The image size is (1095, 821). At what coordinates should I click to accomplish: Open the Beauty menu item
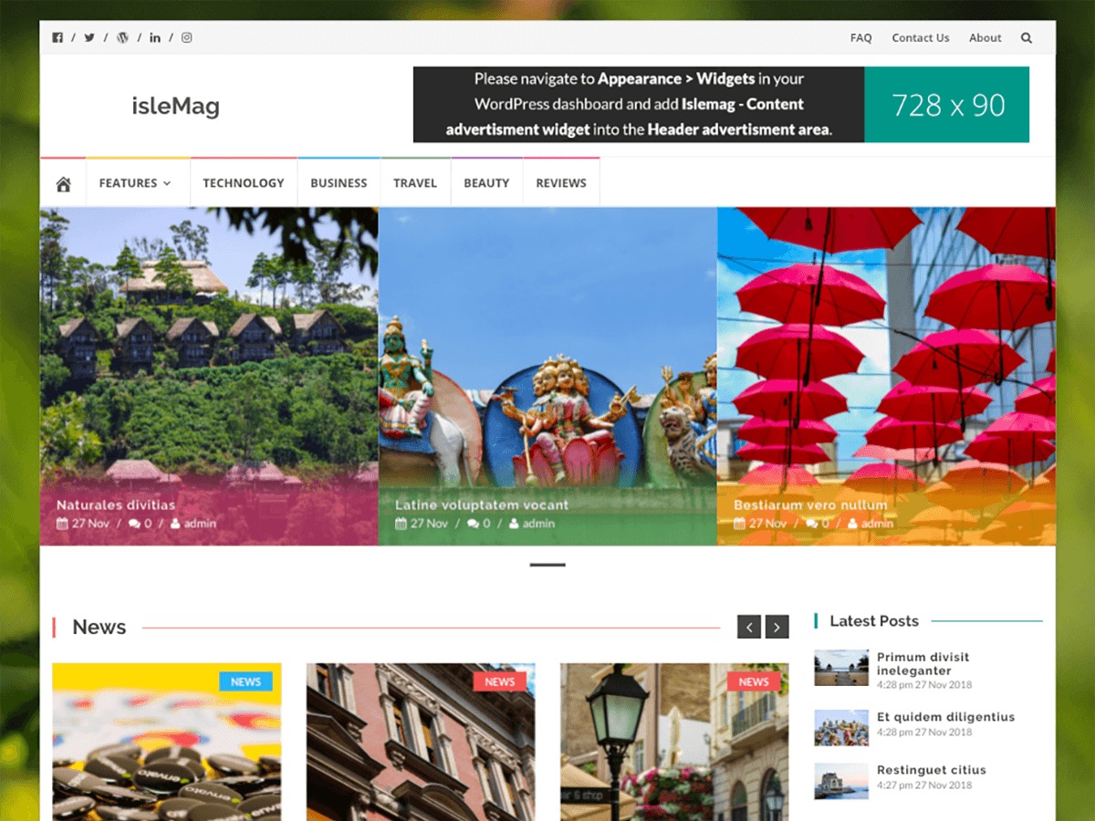tap(486, 182)
